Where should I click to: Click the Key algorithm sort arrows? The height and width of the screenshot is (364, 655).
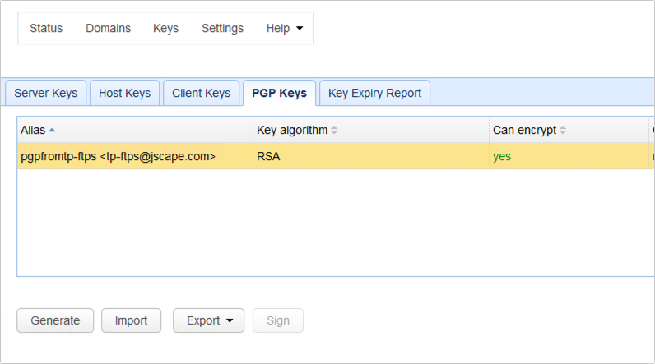(334, 130)
